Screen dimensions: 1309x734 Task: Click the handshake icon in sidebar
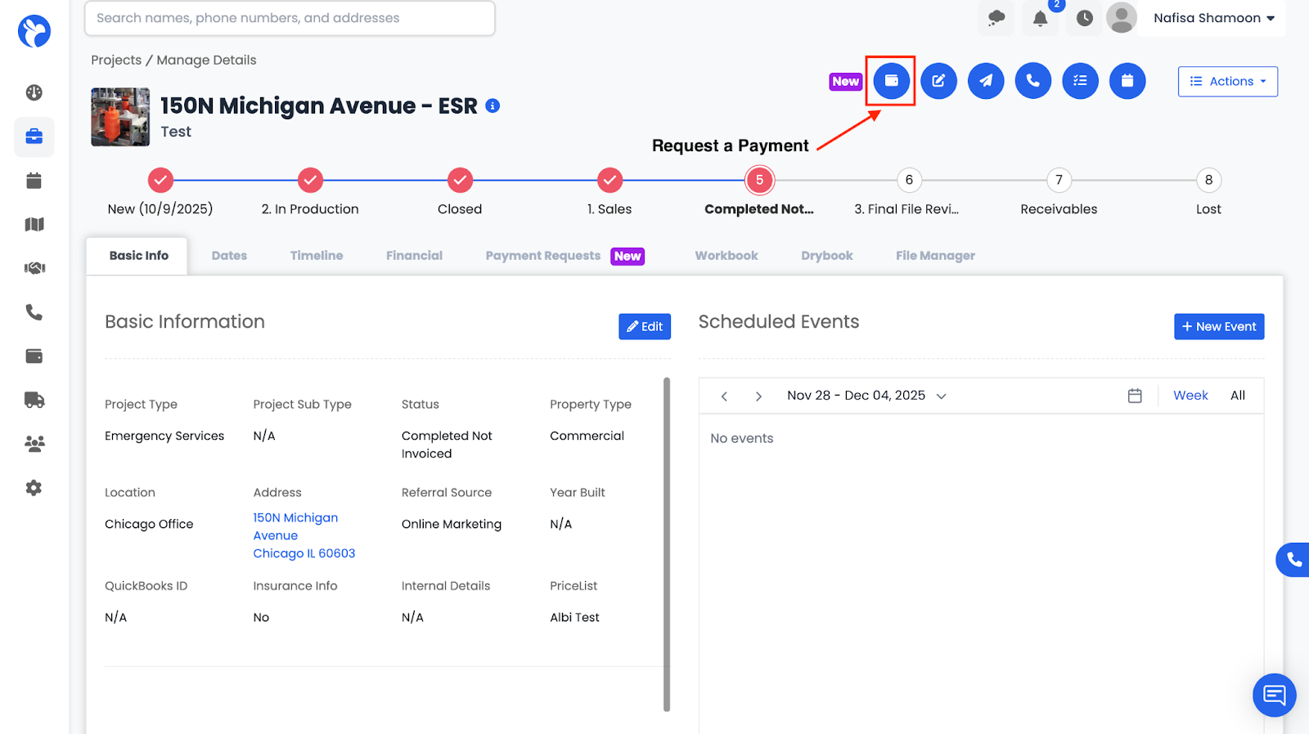34,268
